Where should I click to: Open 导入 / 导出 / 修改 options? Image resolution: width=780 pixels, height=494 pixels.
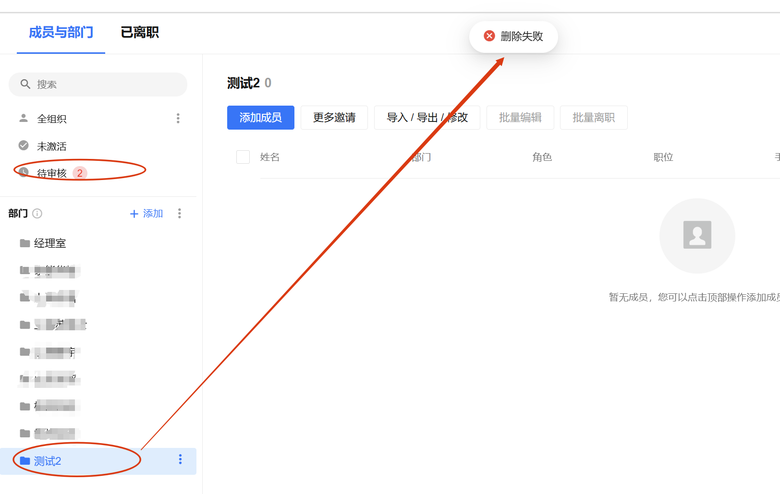click(427, 117)
